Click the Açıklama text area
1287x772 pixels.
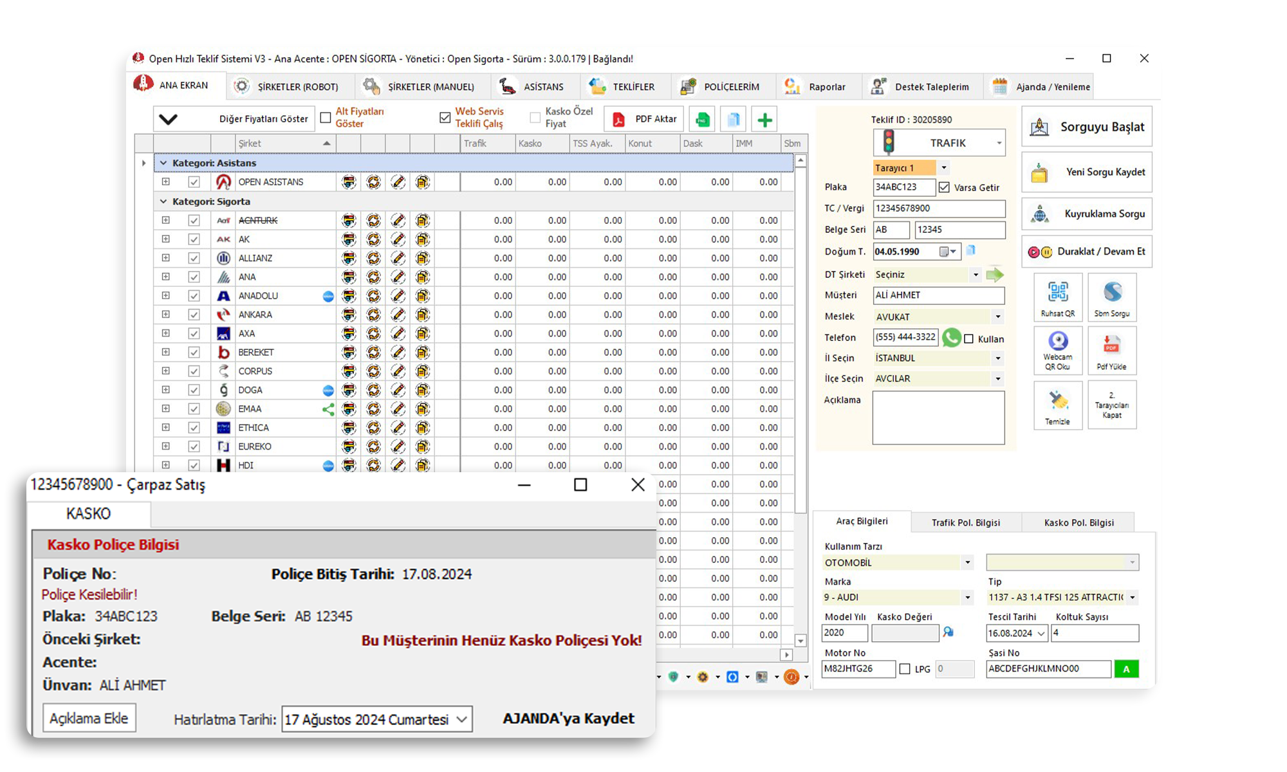tap(938, 418)
